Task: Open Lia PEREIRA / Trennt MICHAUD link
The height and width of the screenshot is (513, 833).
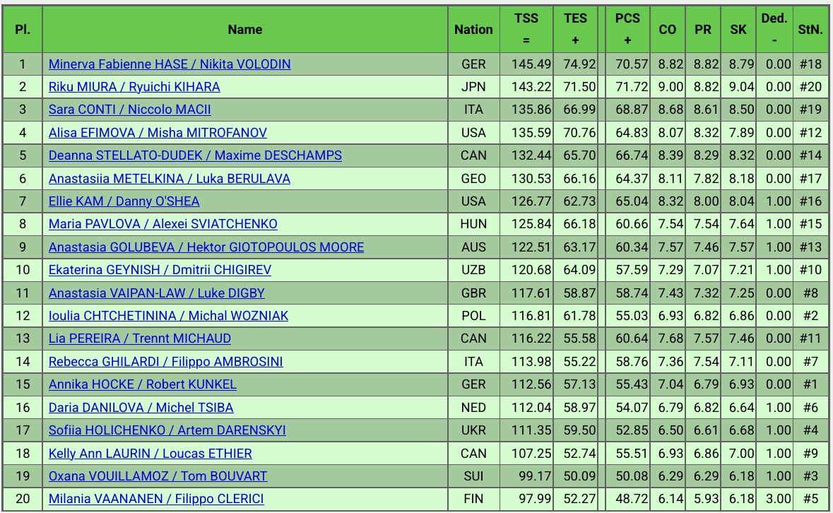Action: [140, 338]
